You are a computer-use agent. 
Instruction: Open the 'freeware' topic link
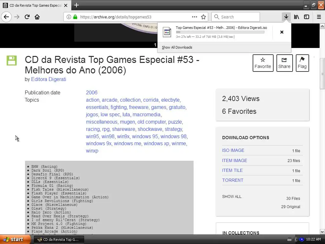pyautogui.click(x=139, y=107)
